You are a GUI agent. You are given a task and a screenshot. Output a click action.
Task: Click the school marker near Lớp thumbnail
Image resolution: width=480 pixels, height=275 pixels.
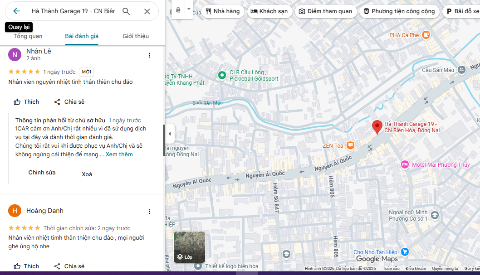(286, 254)
